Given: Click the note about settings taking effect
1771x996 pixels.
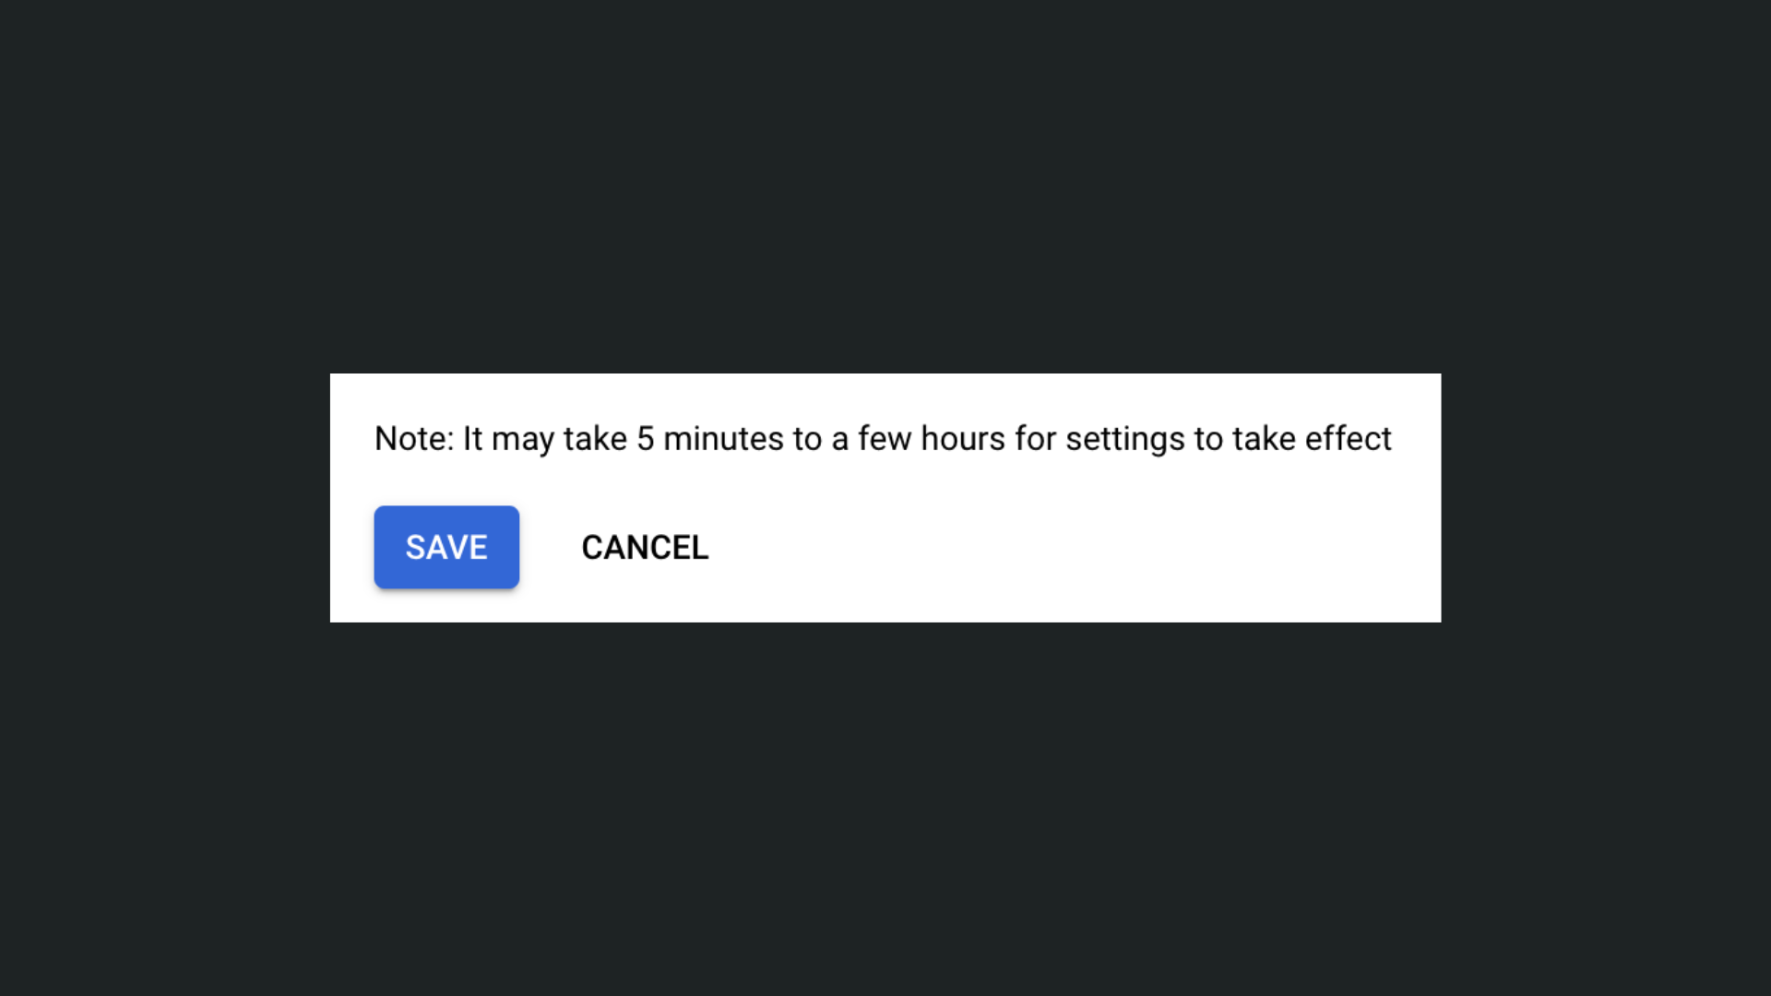Looking at the screenshot, I should pyautogui.click(x=881, y=439).
